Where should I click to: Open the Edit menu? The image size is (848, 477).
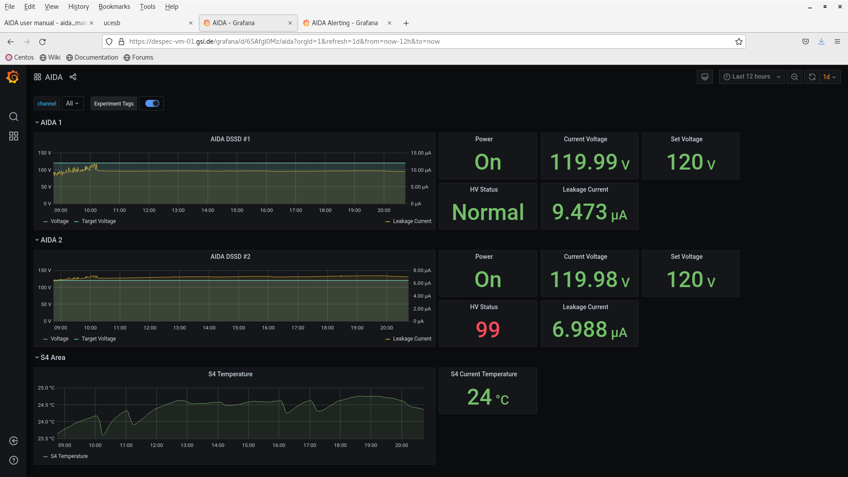click(x=30, y=7)
